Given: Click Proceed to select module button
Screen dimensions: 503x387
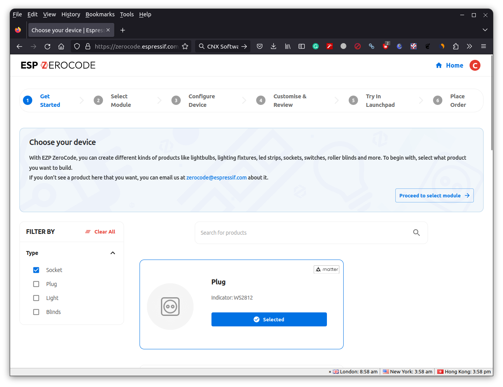Looking at the screenshot, I should (434, 195).
